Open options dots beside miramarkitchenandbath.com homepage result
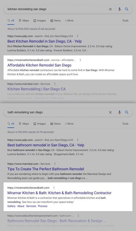136x231 pixels. [x=54, y=187]
